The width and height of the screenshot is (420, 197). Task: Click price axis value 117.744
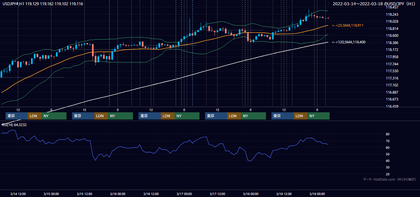392,64
